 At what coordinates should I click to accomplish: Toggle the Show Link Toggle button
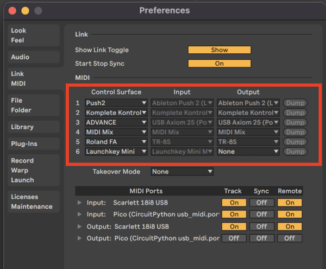point(220,50)
